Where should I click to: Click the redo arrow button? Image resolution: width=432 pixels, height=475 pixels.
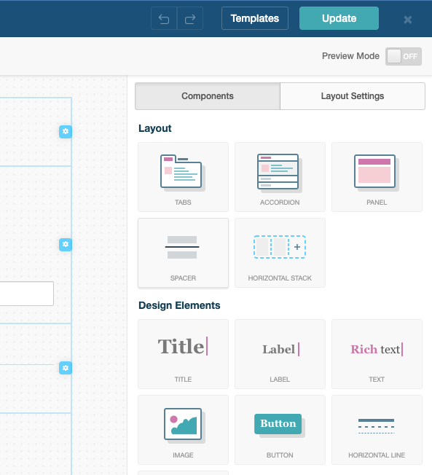[190, 18]
